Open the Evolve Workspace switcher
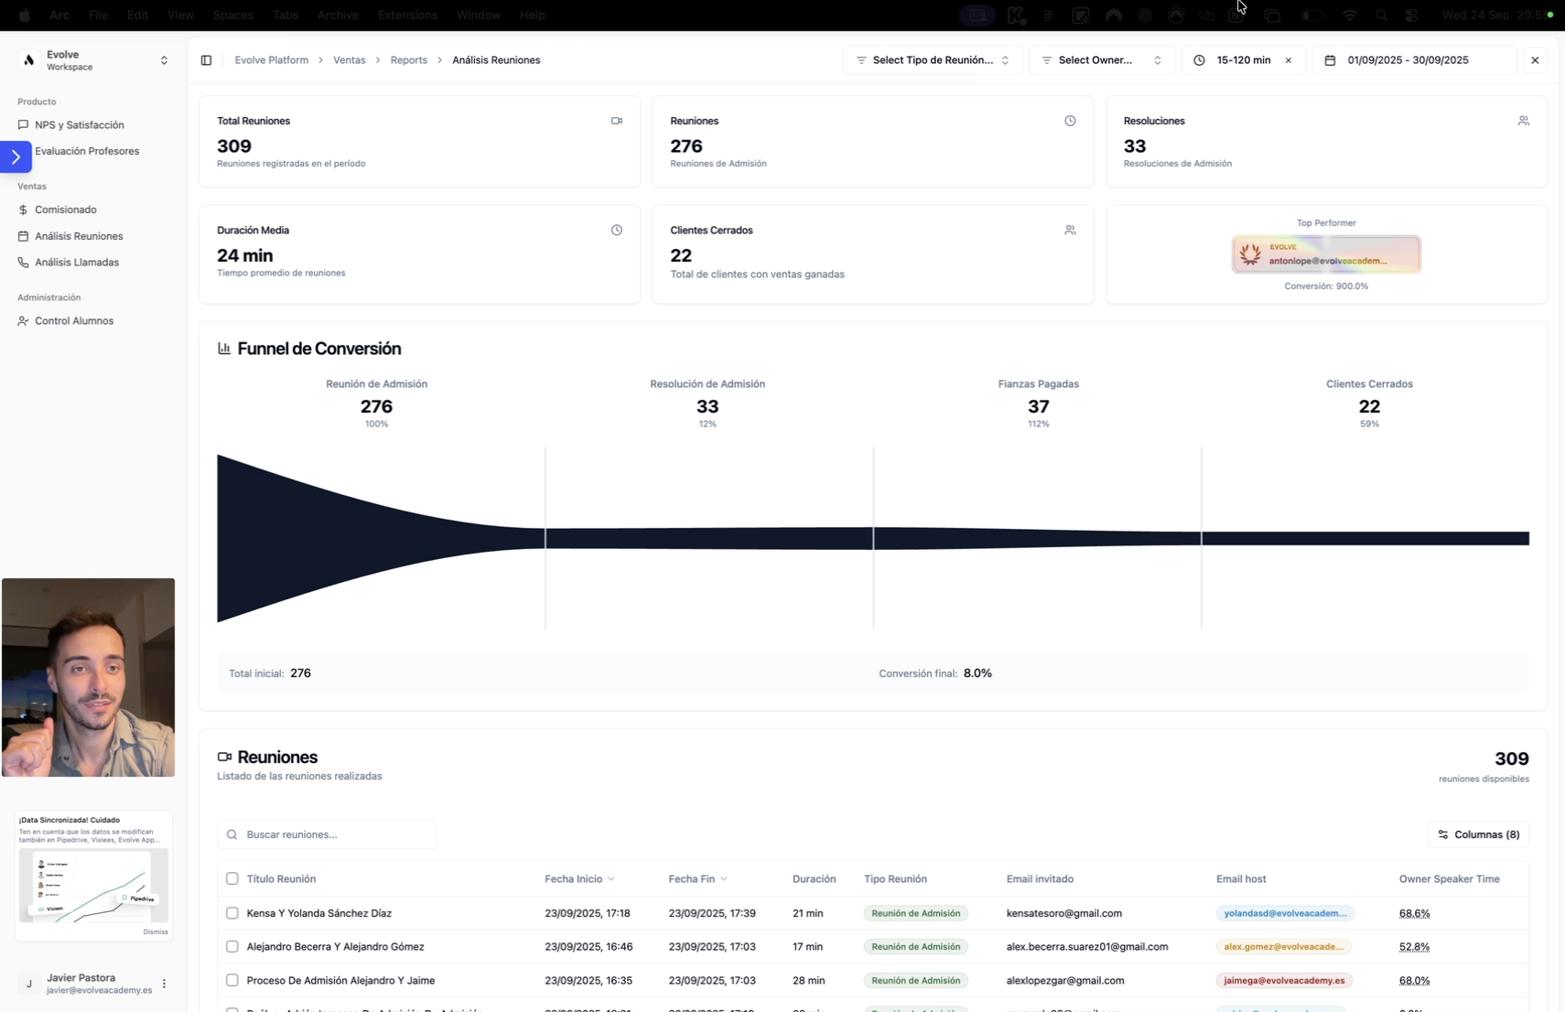Image resolution: width=1565 pixels, height=1012 pixels. [93, 60]
